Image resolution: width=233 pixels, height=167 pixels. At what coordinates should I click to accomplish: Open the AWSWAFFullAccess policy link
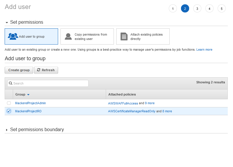123,103
